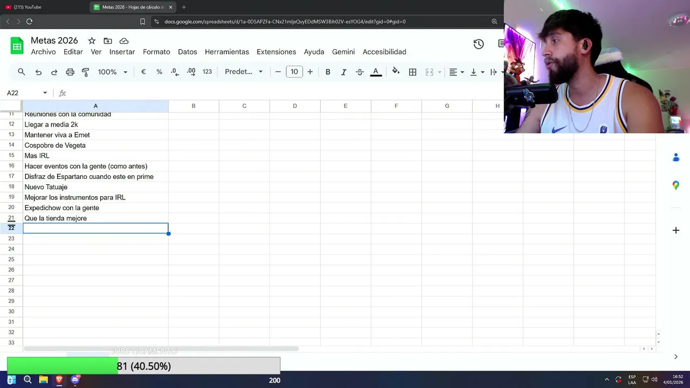Click the vertical align icon
690x388 pixels.
[473, 72]
